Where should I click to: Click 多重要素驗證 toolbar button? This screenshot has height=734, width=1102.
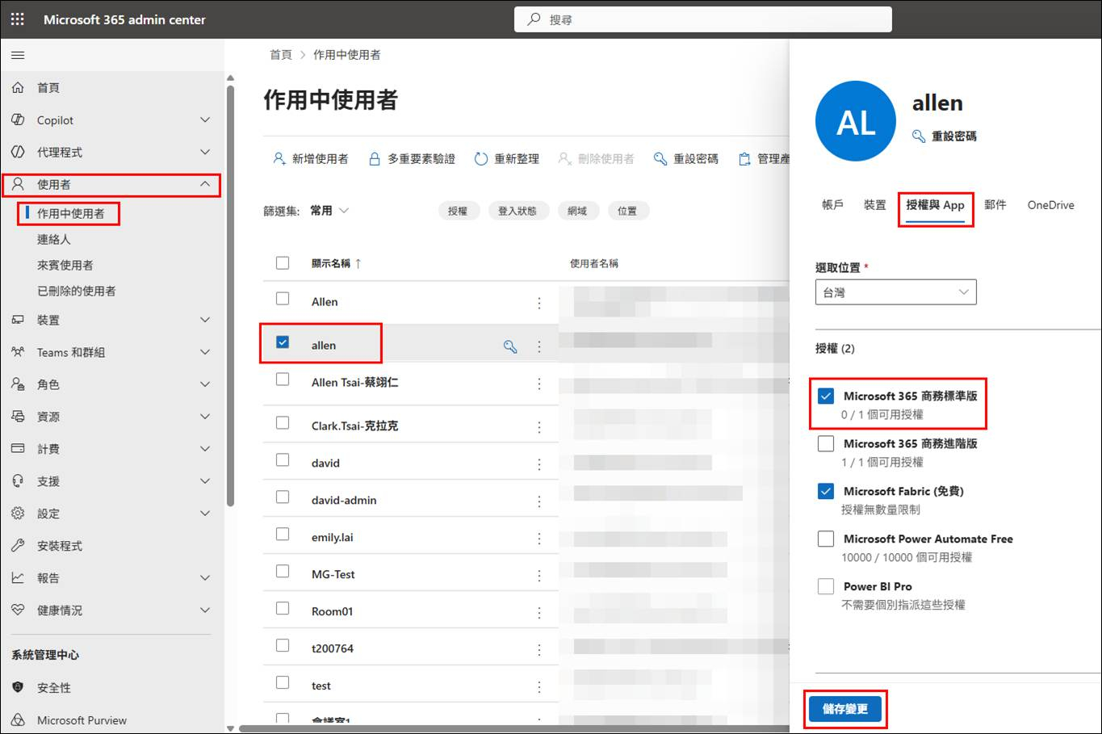pos(412,159)
